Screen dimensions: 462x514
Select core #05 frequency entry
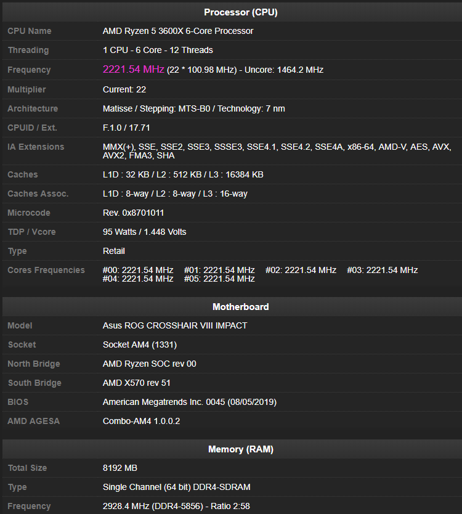tap(219, 279)
